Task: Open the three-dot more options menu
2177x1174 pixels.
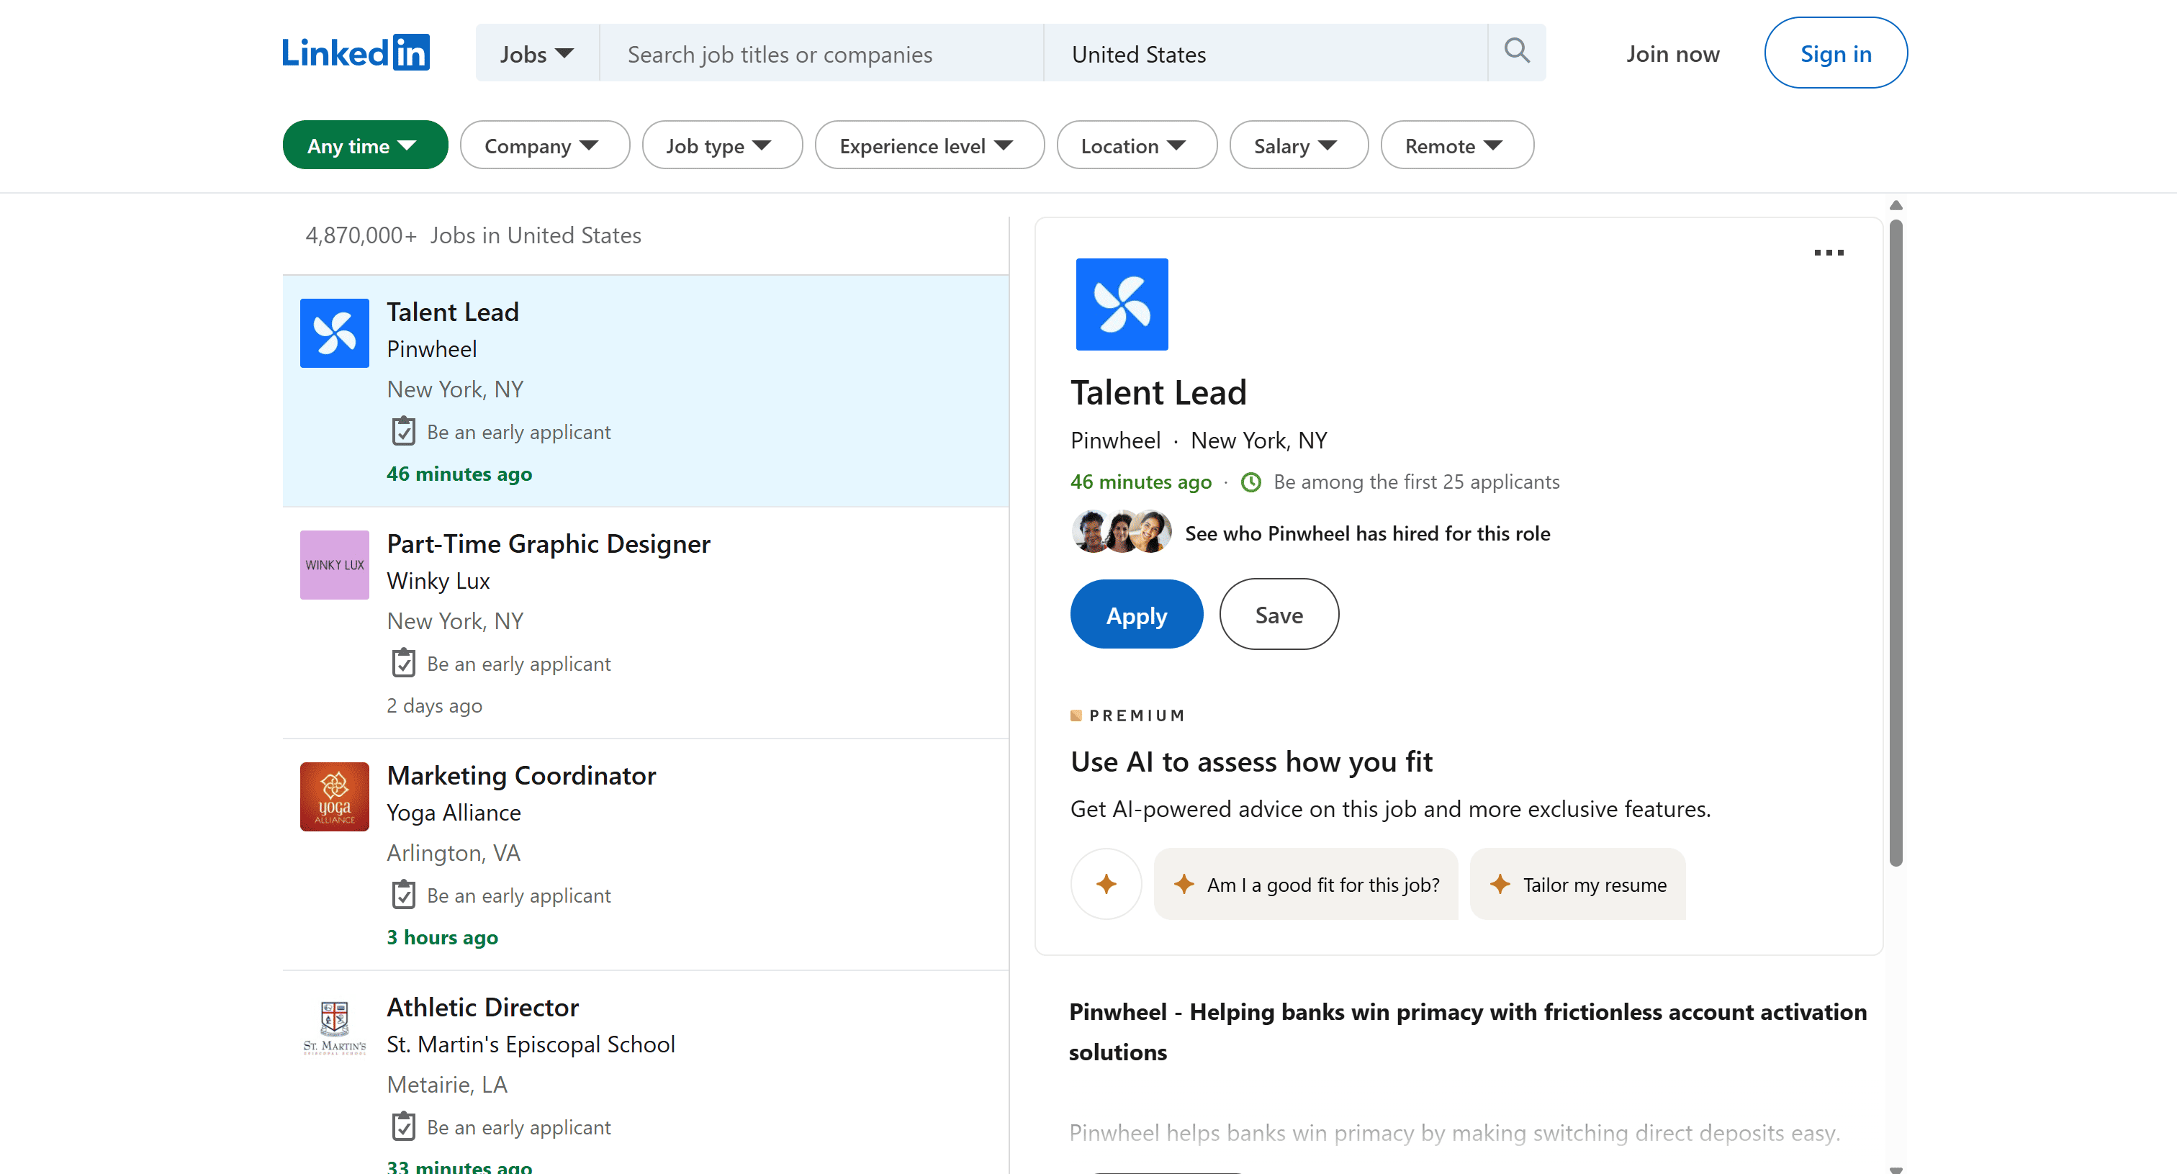Action: click(x=1829, y=253)
